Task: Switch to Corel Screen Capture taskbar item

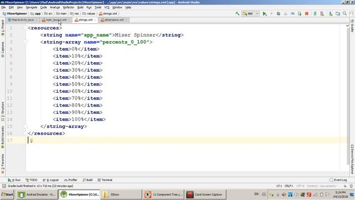Action: [205, 194]
